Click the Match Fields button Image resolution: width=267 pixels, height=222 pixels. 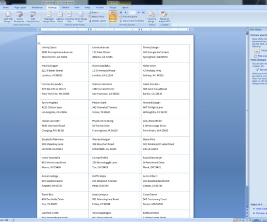(97, 16)
